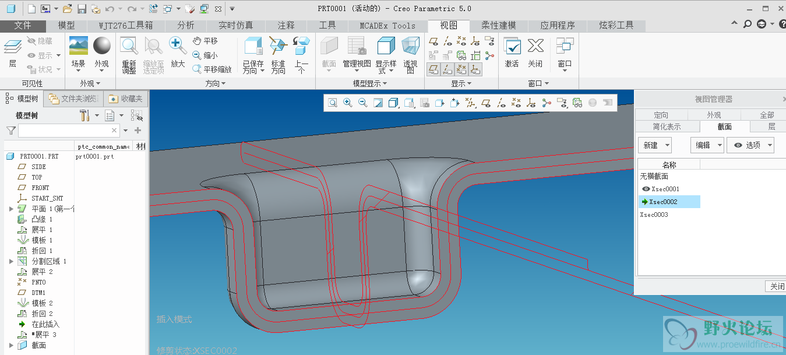Click the Activate (激活) window icon

click(512, 53)
